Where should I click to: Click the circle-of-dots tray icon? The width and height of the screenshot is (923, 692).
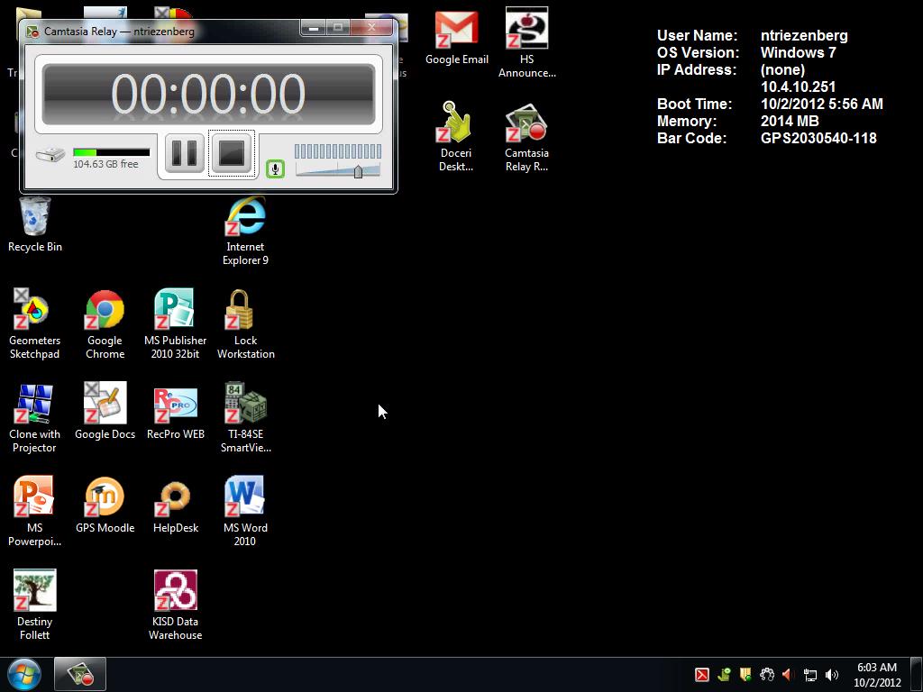(767, 675)
